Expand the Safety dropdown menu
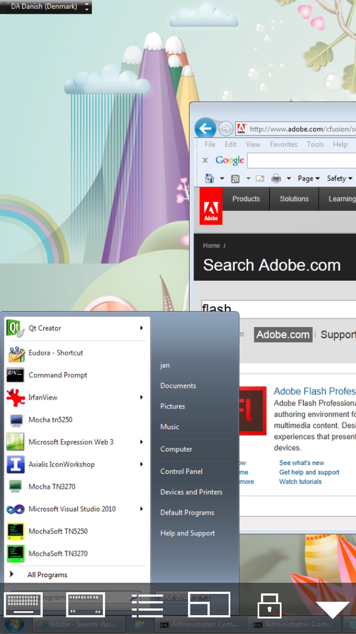Viewport: 356px width, 634px height. pyautogui.click(x=340, y=178)
